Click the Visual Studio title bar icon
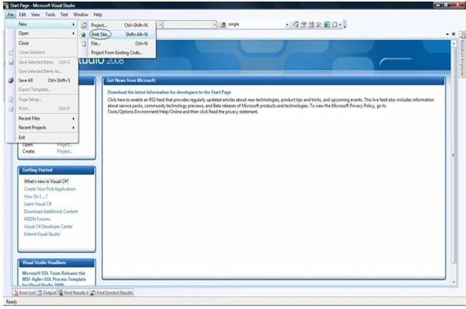Viewport: 466px width, 309px height. coord(6,5)
